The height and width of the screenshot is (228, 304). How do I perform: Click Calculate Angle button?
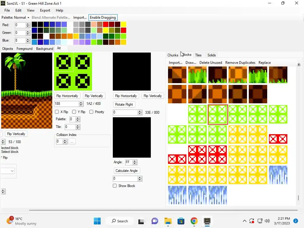click(126, 171)
